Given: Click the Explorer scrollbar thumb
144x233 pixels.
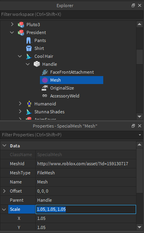Looking at the screenshot, I should tap(139, 57).
